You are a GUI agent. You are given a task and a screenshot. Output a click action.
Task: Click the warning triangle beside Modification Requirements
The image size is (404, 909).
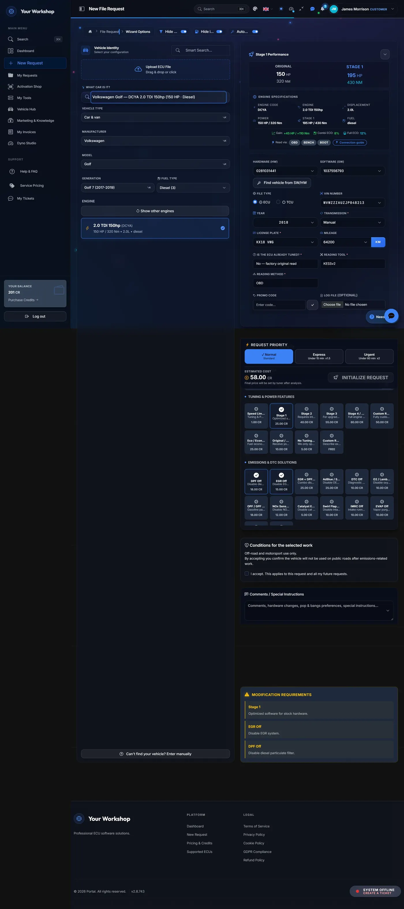247,695
